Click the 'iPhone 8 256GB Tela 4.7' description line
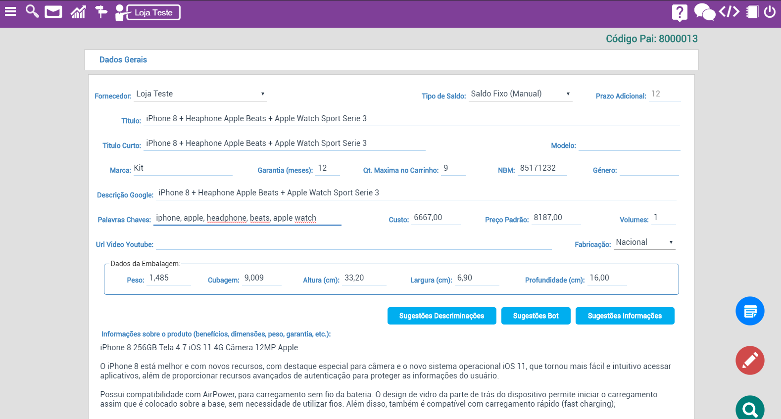Image resolution: width=781 pixels, height=419 pixels. pos(199,347)
